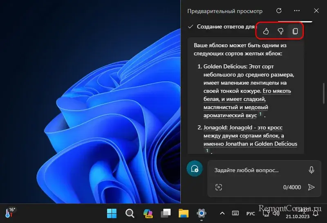327x223 pixels.
Task: Copy the response with the copy icon
Action: pyautogui.click(x=295, y=31)
